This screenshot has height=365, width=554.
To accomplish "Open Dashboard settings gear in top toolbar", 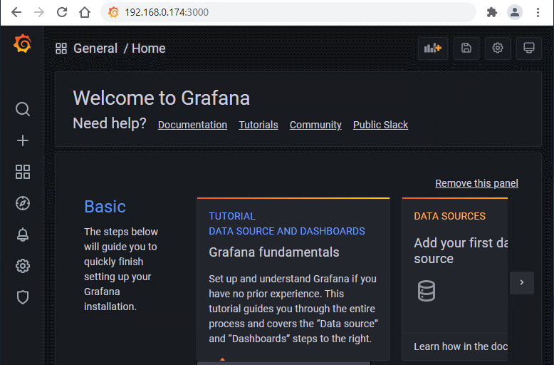I will point(498,48).
